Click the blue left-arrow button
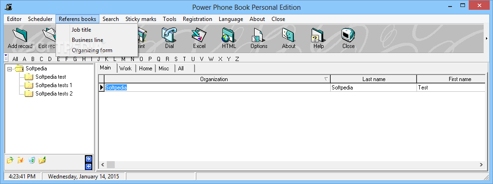Screen dimensions: 493x184 (88, 166)
